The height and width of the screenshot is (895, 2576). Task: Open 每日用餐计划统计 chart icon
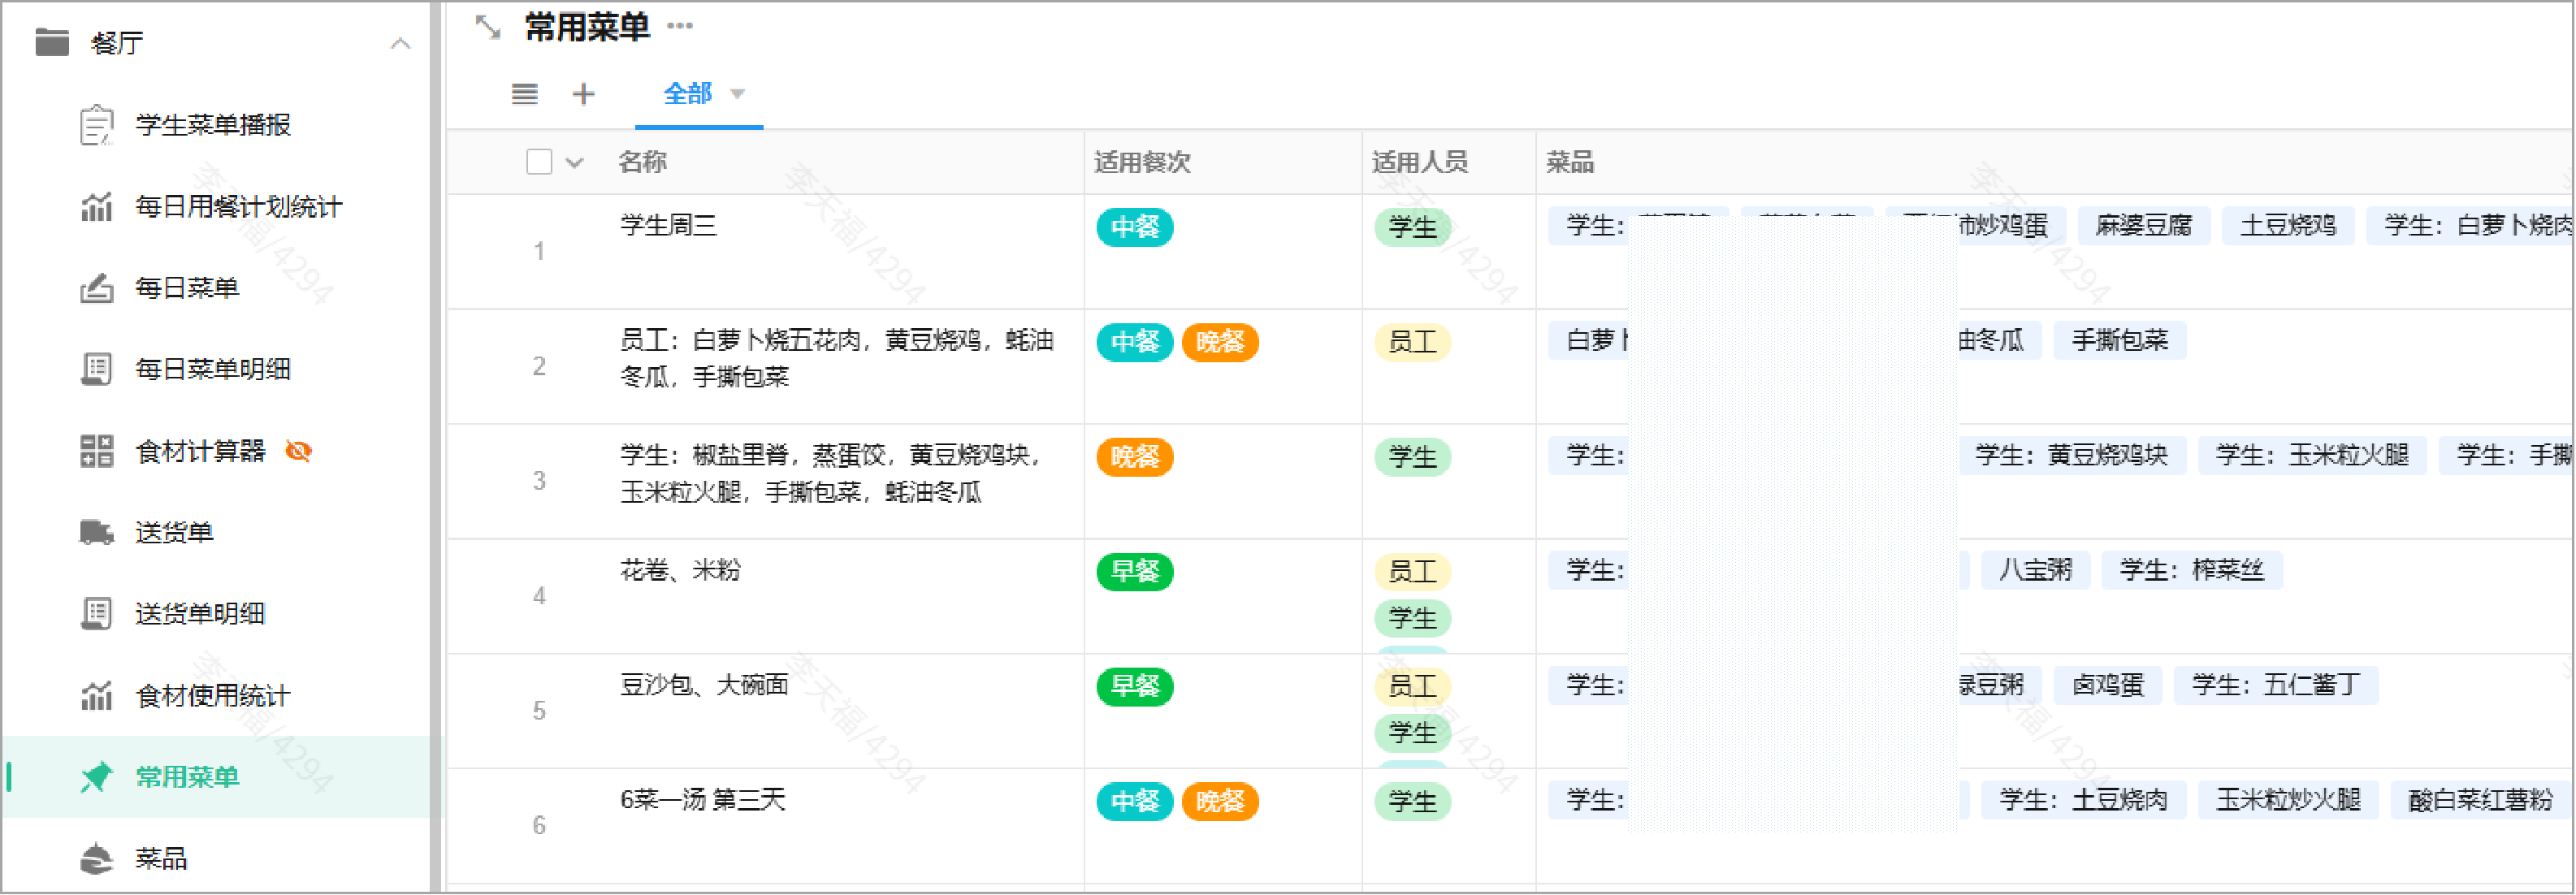pos(96,207)
